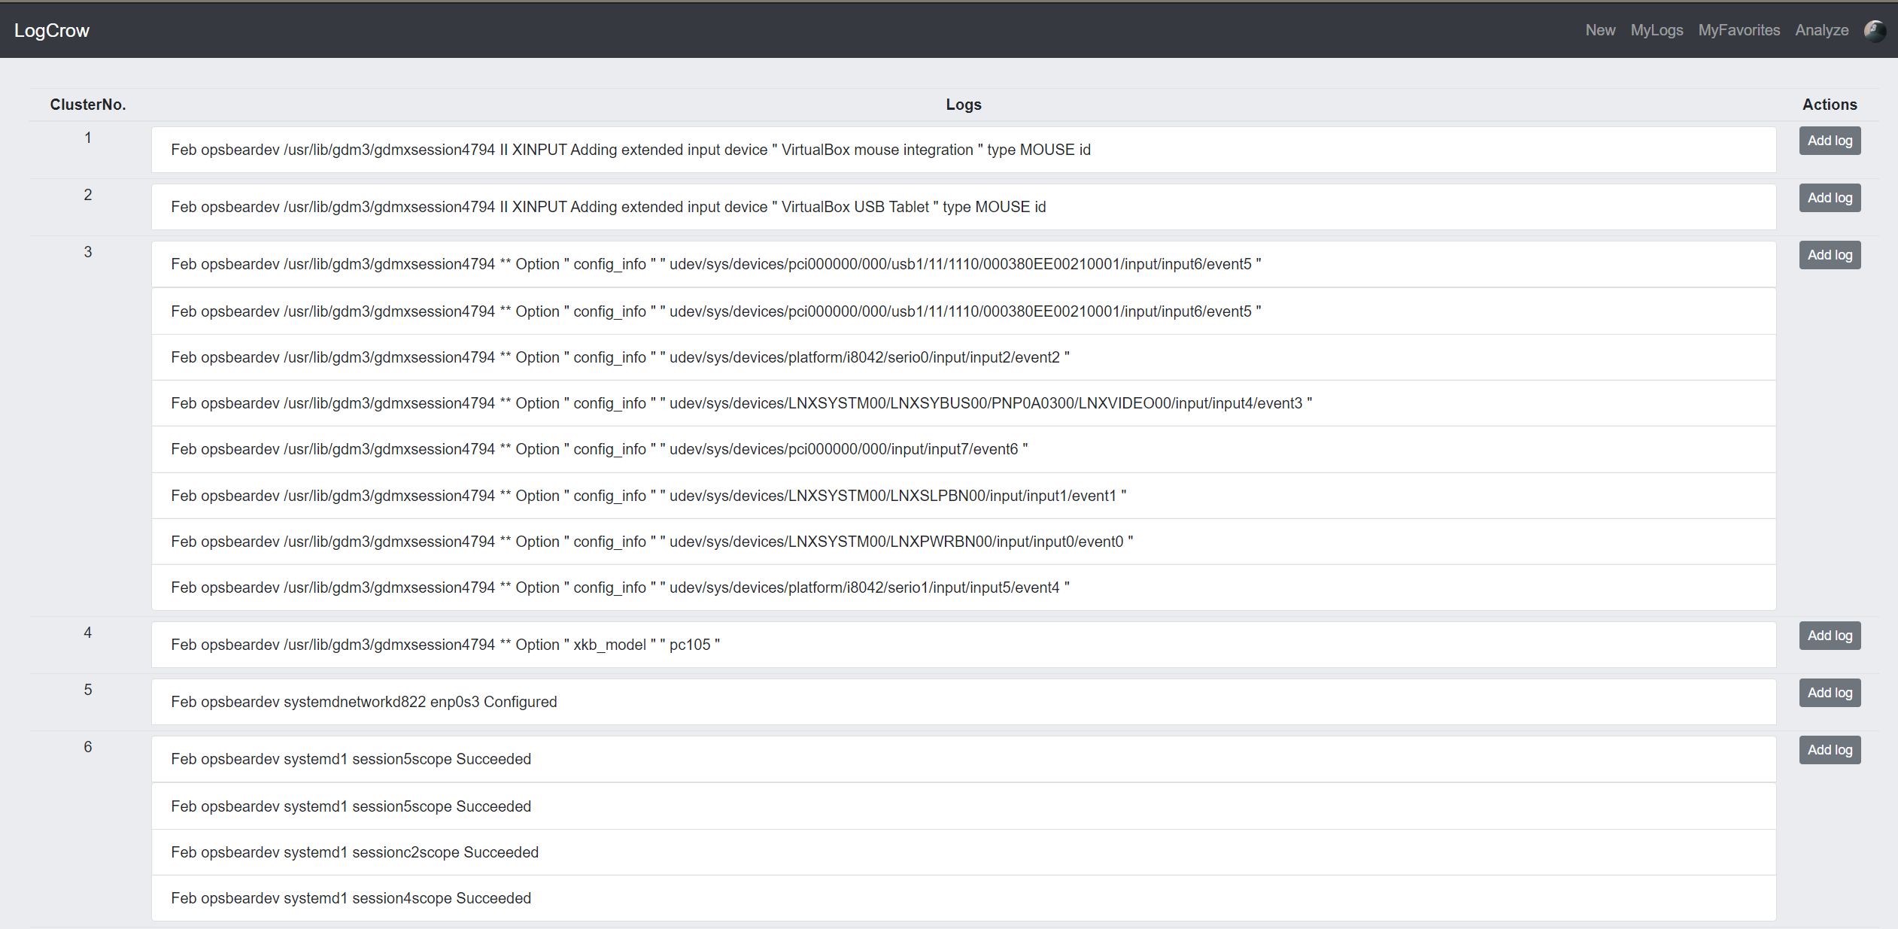1898x929 pixels.
Task: Go to MyLogs page
Action: tap(1657, 30)
